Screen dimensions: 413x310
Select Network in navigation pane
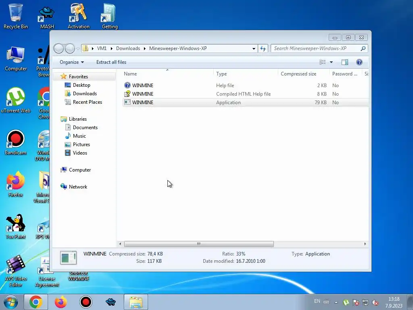tap(78, 186)
